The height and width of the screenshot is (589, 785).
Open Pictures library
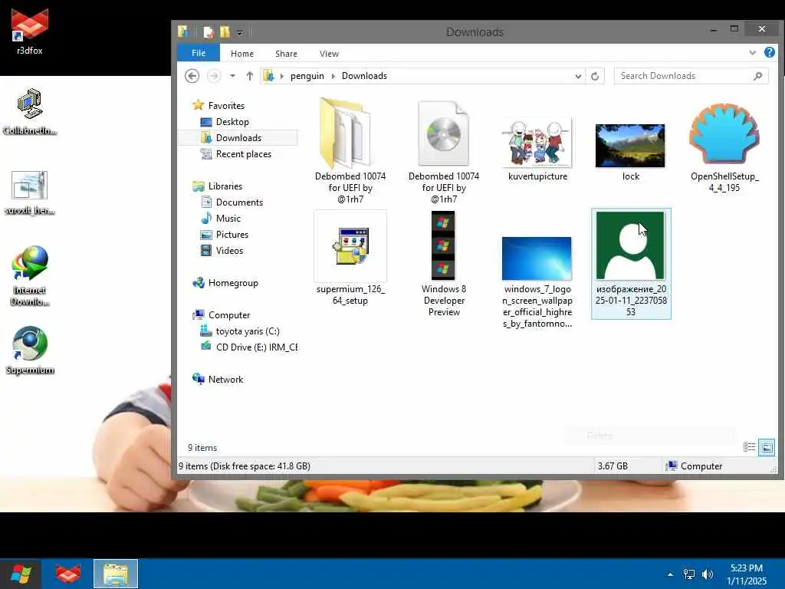coord(232,235)
